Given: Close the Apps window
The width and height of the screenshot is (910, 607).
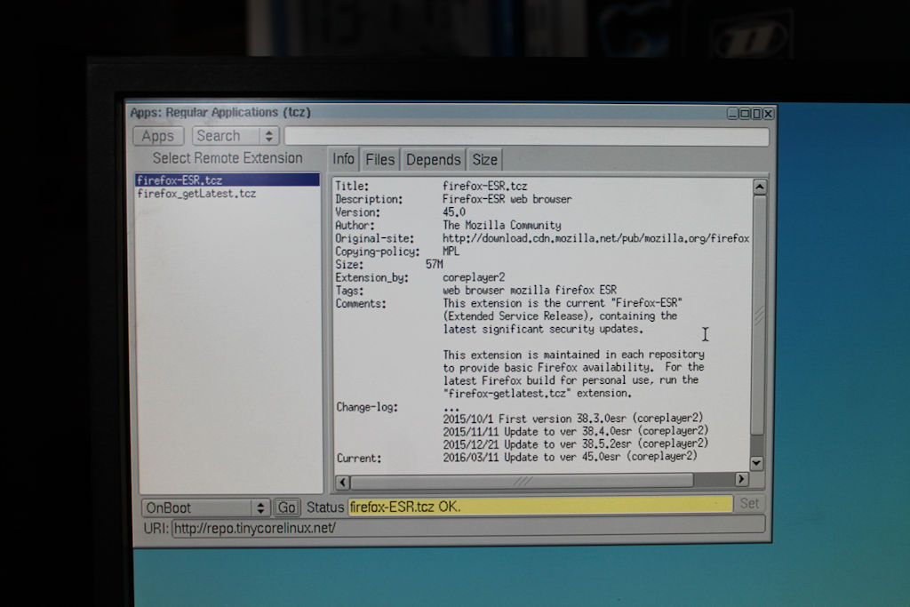Looking at the screenshot, I should [768, 114].
